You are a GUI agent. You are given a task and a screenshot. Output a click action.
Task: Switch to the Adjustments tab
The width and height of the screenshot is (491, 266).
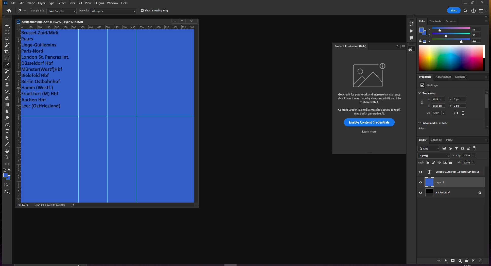443,77
